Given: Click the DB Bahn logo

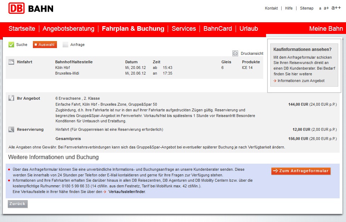Looking at the screenshot, I should click(31, 8).
